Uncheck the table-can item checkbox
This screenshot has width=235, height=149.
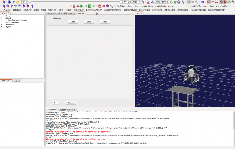[x=1, y=24]
